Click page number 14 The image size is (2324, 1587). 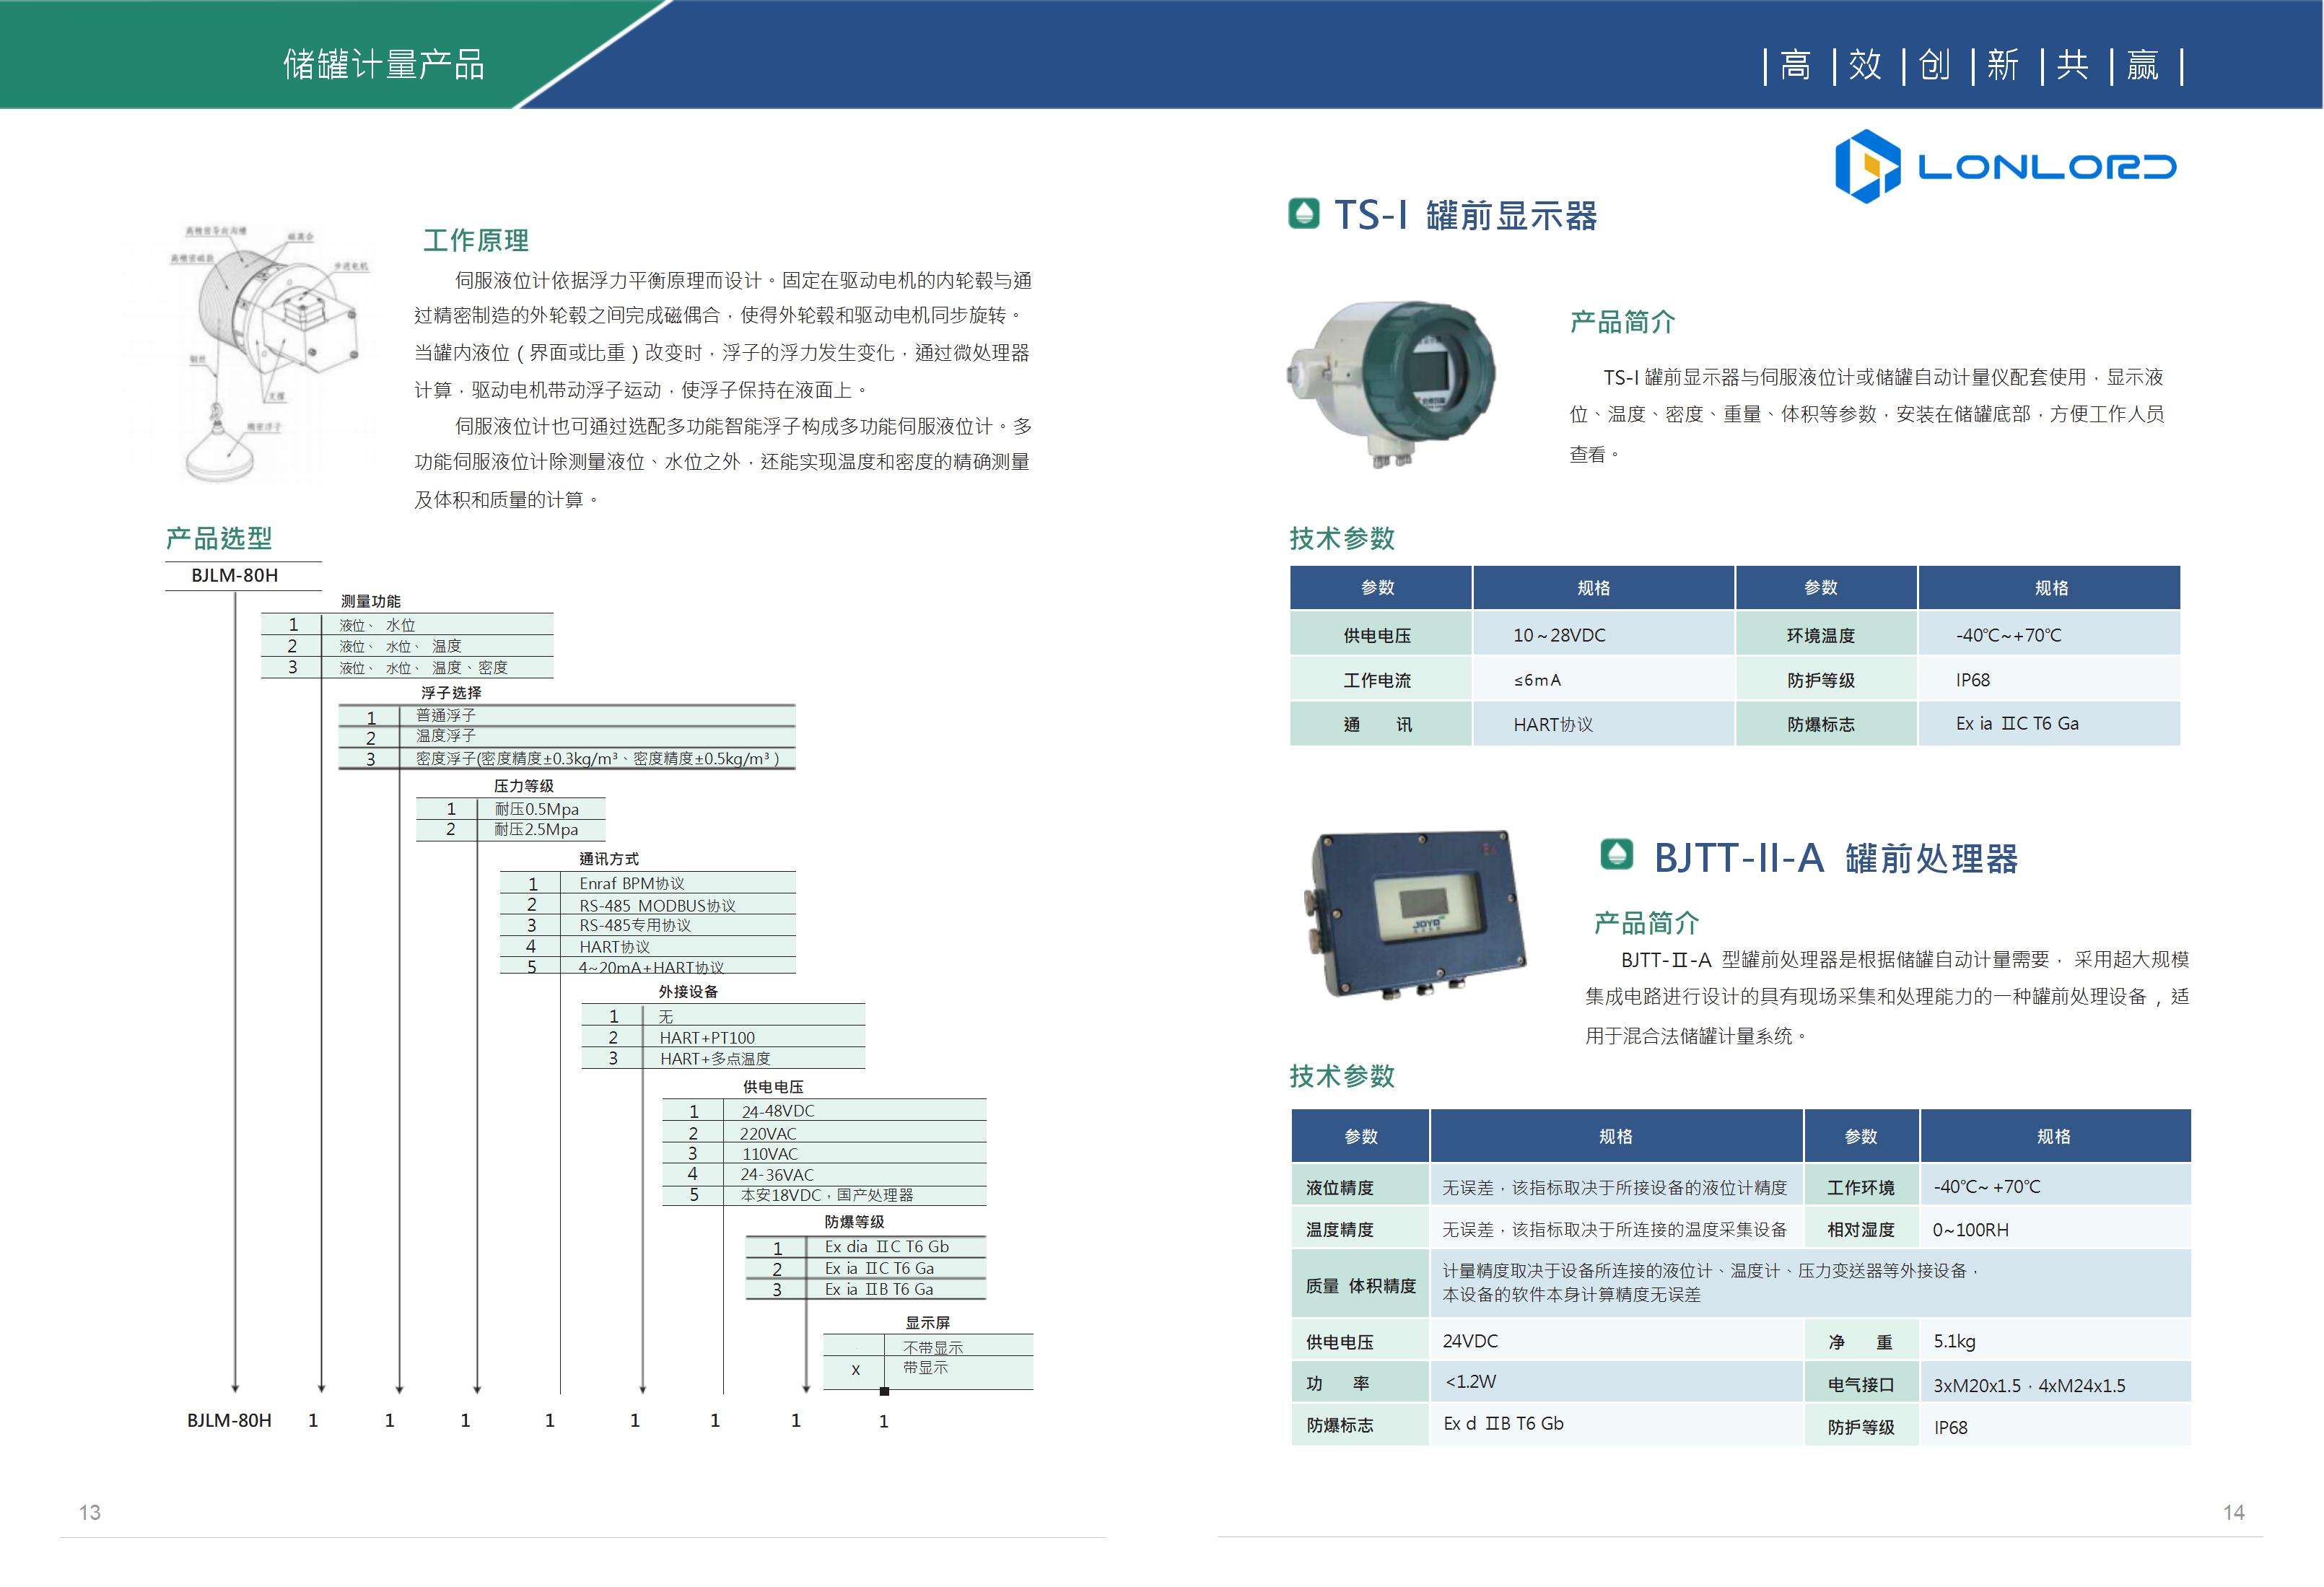tap(2234, 1512)
